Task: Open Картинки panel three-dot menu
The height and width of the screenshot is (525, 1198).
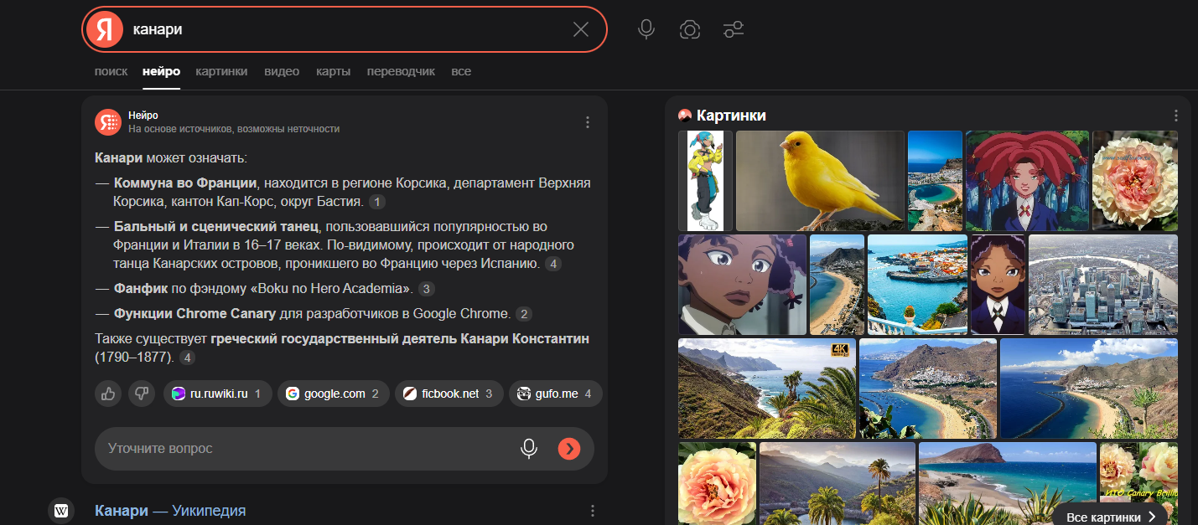Action: click(1178, 116)
